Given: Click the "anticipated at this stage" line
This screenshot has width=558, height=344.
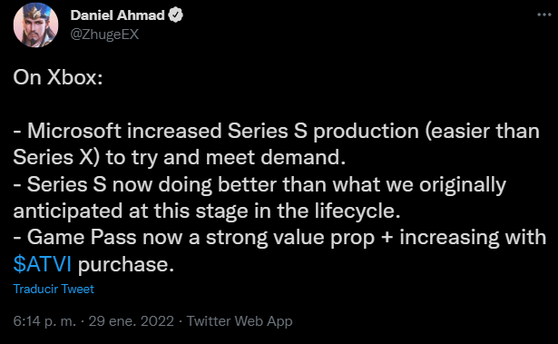Looking at the screenshot, I should [x=207, y=211].
